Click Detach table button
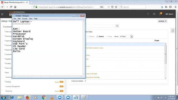Image resolution: width=178 pixels, height=100 pixels. point(100,36)
